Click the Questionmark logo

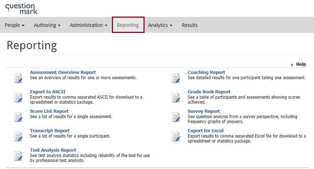(21, 8)
